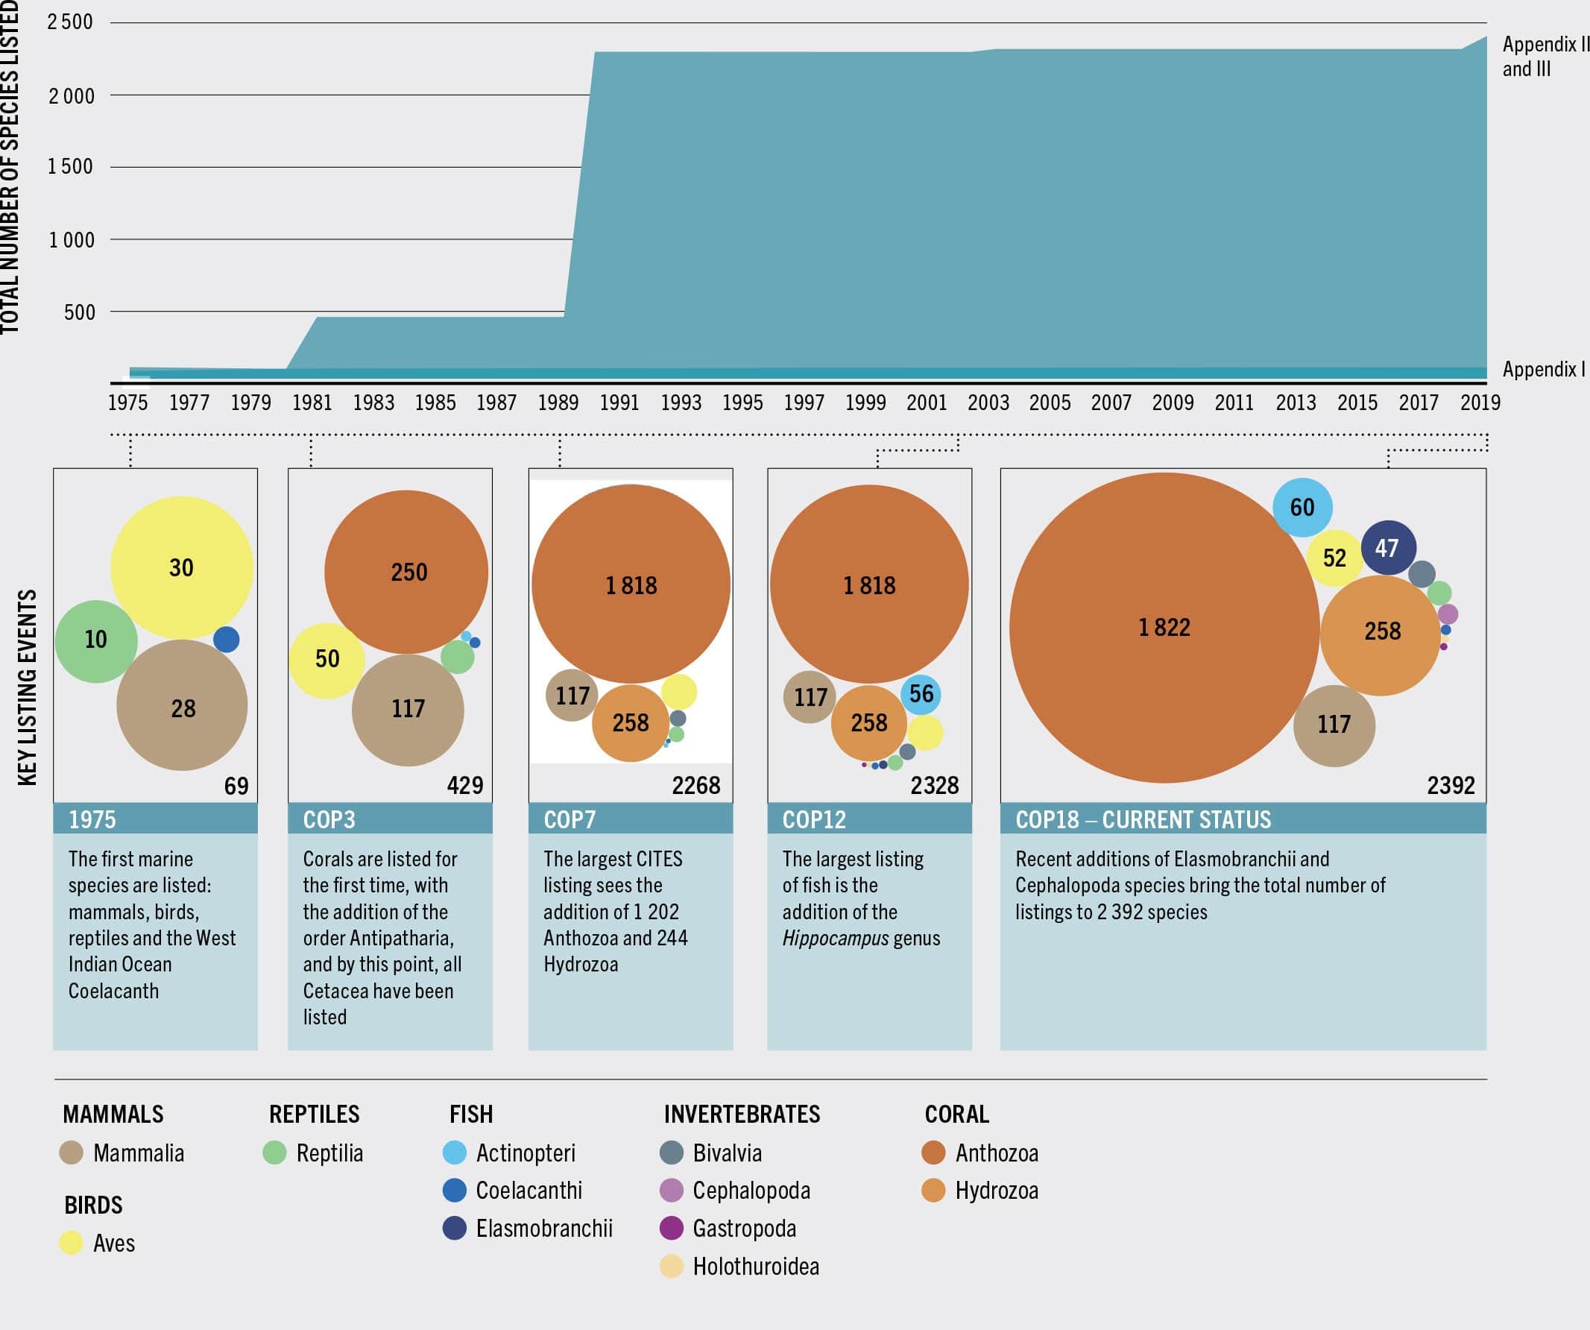Click the Mammalia legend color dot
Viewport: 1590px width, 1330px height.
pos(71,1153)
